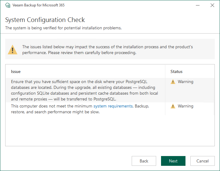
Task: Click the Warning status of the requirements issue
Action: pyautogui.click(x=185, y=106)
